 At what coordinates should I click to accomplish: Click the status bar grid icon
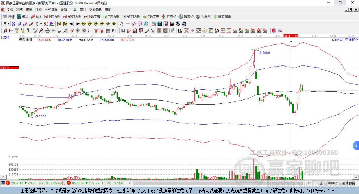coord(3,183)
